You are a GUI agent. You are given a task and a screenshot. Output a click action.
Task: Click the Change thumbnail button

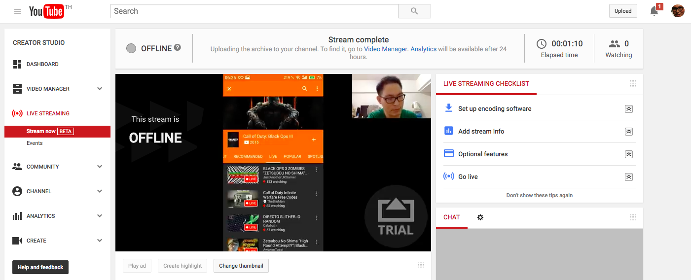coord(241,266)
